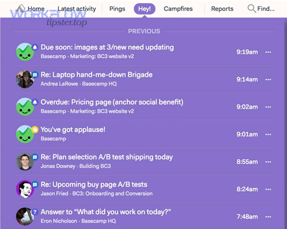Open 'Re: Plan selection A/B test shipping today'
Viewport: 287px width, 229px height.
click(107, 157)
